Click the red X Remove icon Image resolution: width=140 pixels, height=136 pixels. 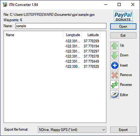tap(114, 75)
